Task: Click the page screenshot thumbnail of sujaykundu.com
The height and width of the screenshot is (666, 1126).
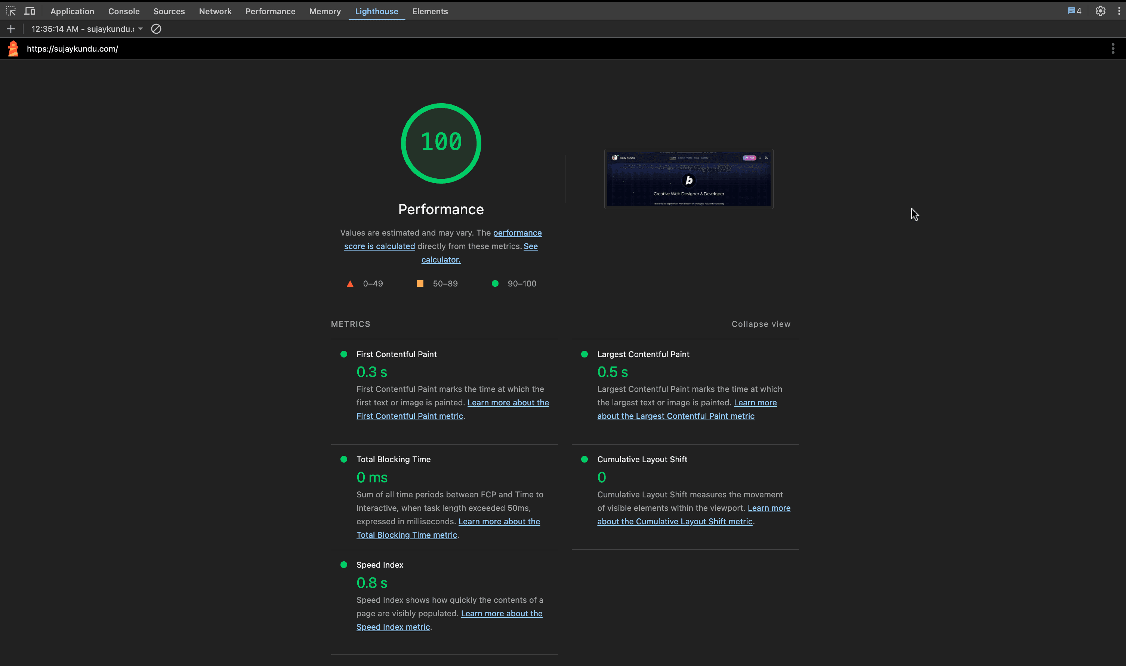Action: pyautogui.click(x=688, y=179)
